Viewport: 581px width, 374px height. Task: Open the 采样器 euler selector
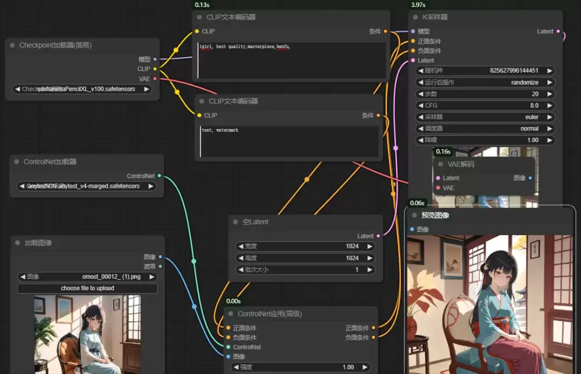[485, 117]
